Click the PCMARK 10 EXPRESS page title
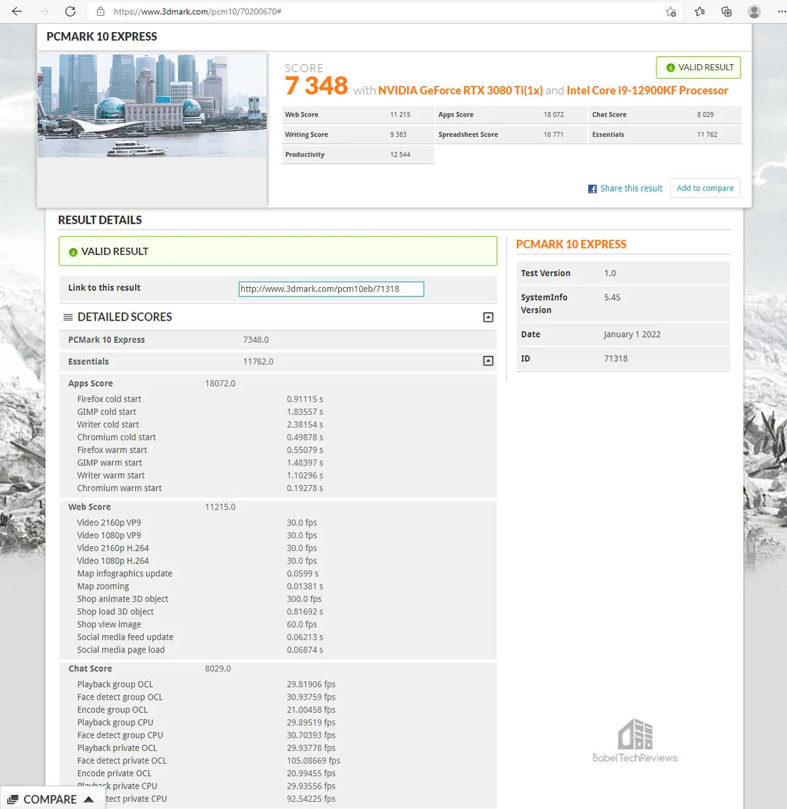This screenshot has height=809, width=787. [x=102, y=37]
